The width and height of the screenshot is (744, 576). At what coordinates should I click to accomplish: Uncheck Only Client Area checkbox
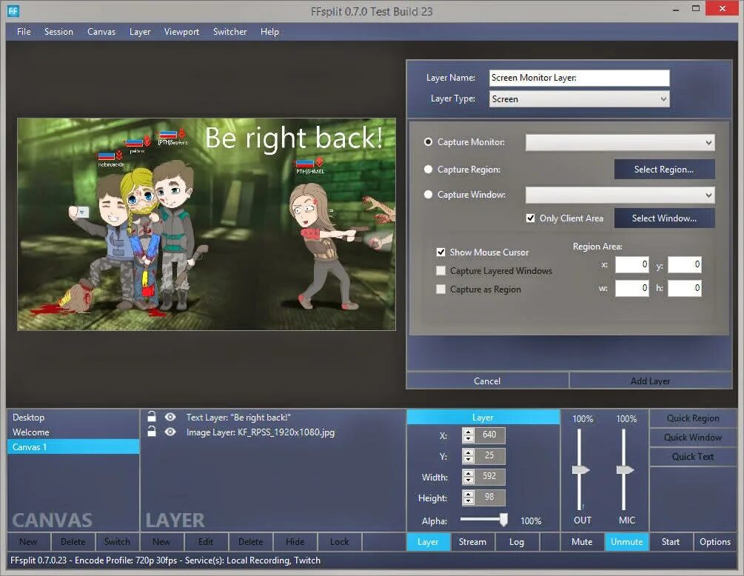click(x=531, y=218)
